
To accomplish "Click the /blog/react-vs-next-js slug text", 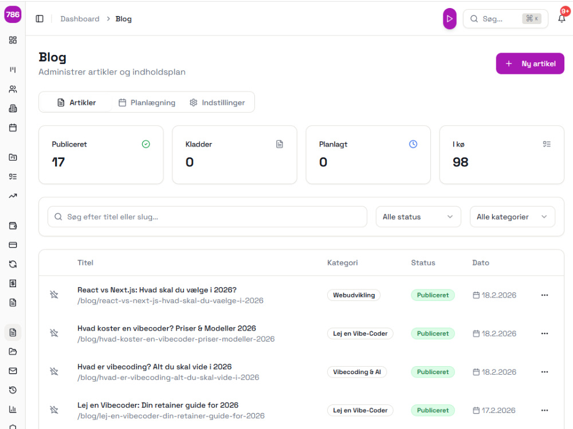I will [170, 301].
